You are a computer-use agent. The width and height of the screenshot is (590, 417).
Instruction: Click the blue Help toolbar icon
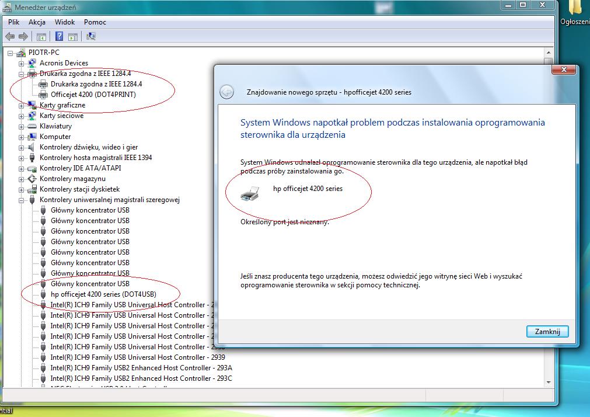click(59, 36)
